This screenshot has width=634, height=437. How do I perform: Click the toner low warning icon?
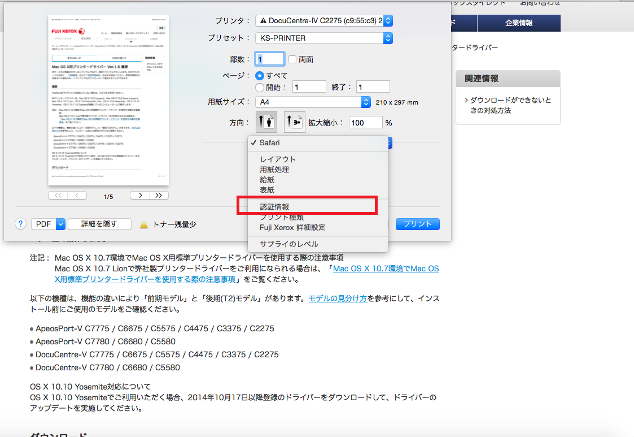[144, 224]
